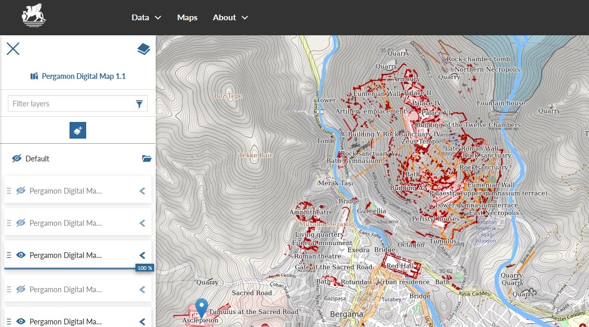Image resolution: width=589 pixels, height=327 pixels.
Task: Collapse the third layer's chevron
Action: tap(142, 255)
